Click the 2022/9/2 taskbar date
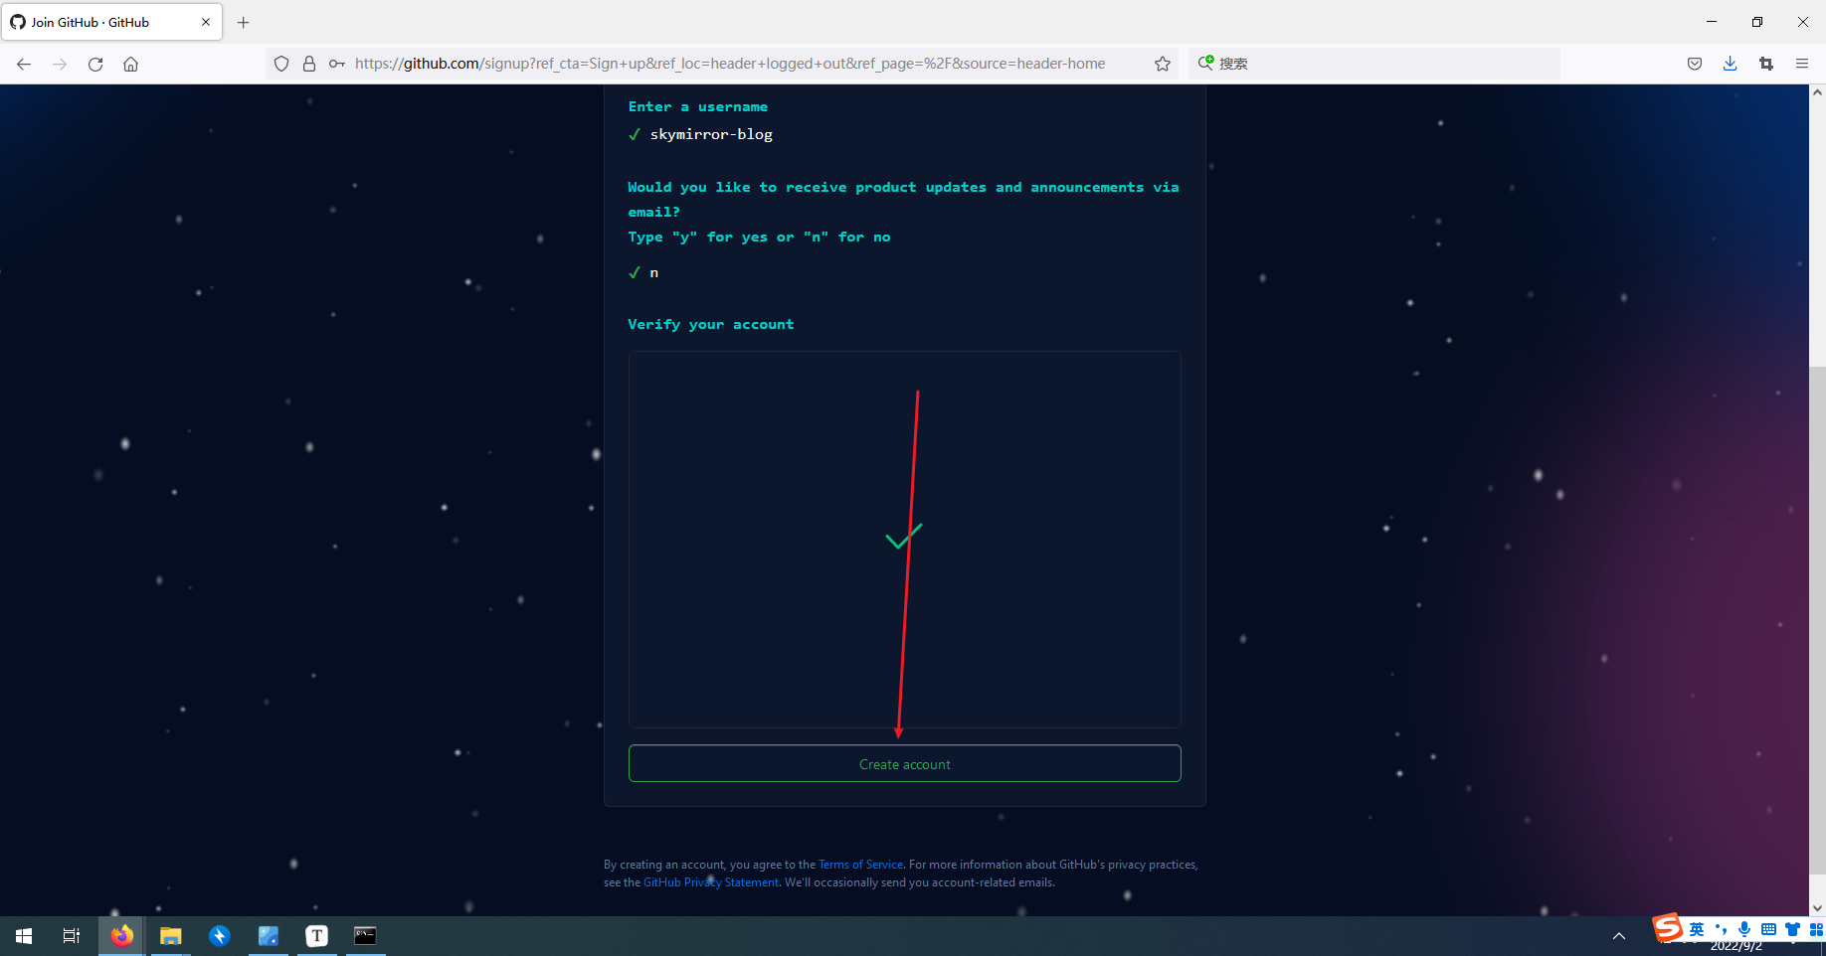The width and height of the screenshot is (1826, 956). coord(1736,947)
